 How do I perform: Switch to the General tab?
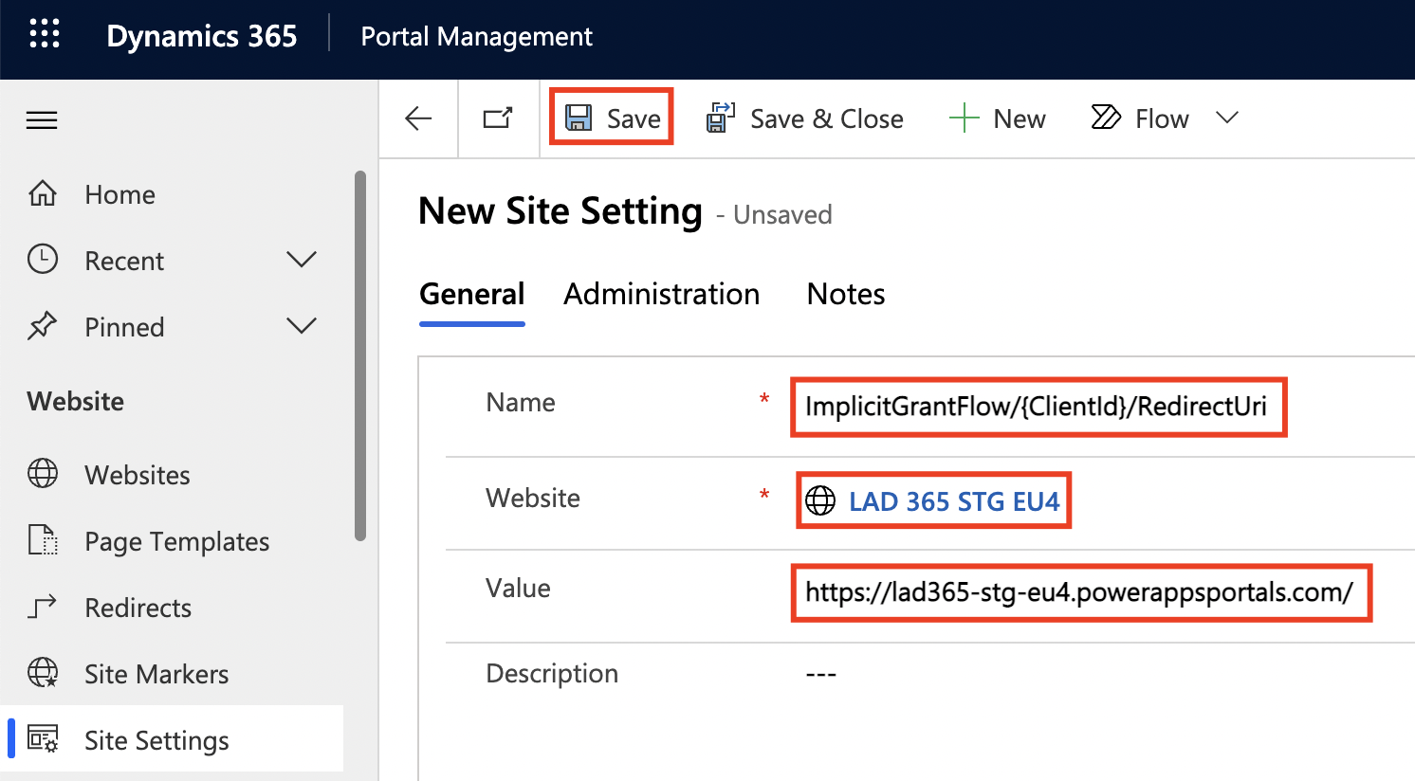coord(472,294)
